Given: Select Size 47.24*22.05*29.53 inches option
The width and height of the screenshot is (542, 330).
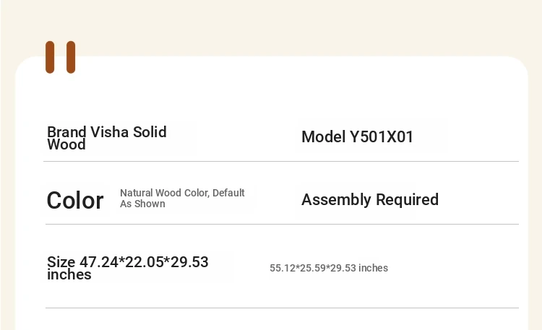Looking at the screenshot, I should pyautogui.click(x=127, y=268).
